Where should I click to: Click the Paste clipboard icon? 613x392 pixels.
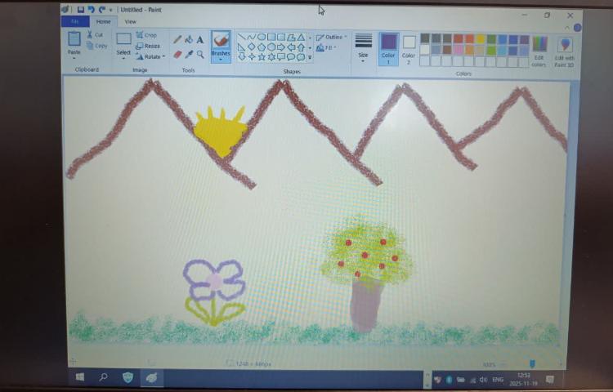pyautogui.click(x=74, y=40)
